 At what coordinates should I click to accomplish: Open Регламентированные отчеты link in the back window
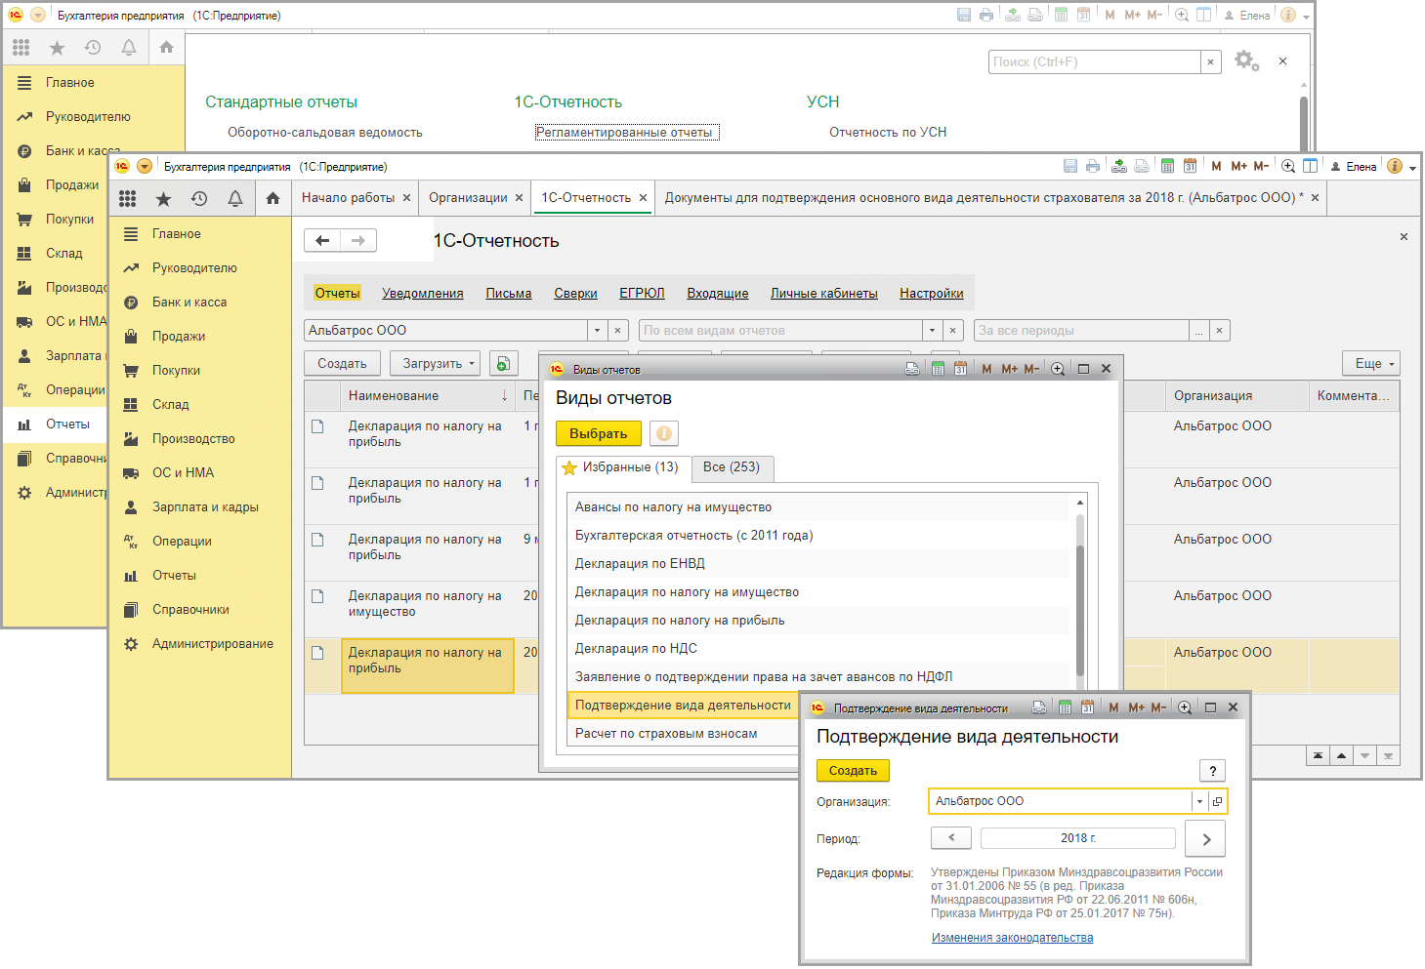[627, 133]
